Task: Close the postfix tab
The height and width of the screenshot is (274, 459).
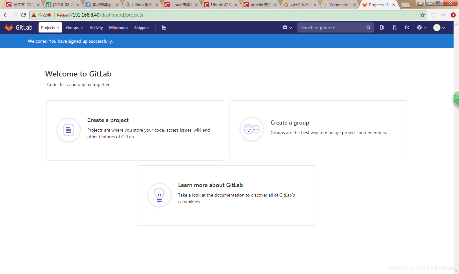Action: point(275,5)
